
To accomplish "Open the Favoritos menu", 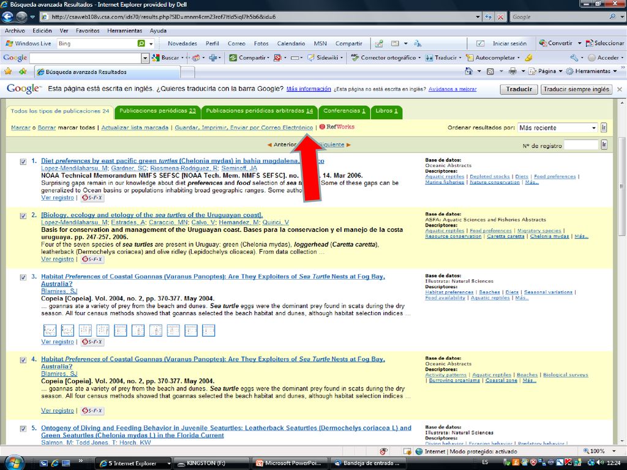I will point(88,31).
